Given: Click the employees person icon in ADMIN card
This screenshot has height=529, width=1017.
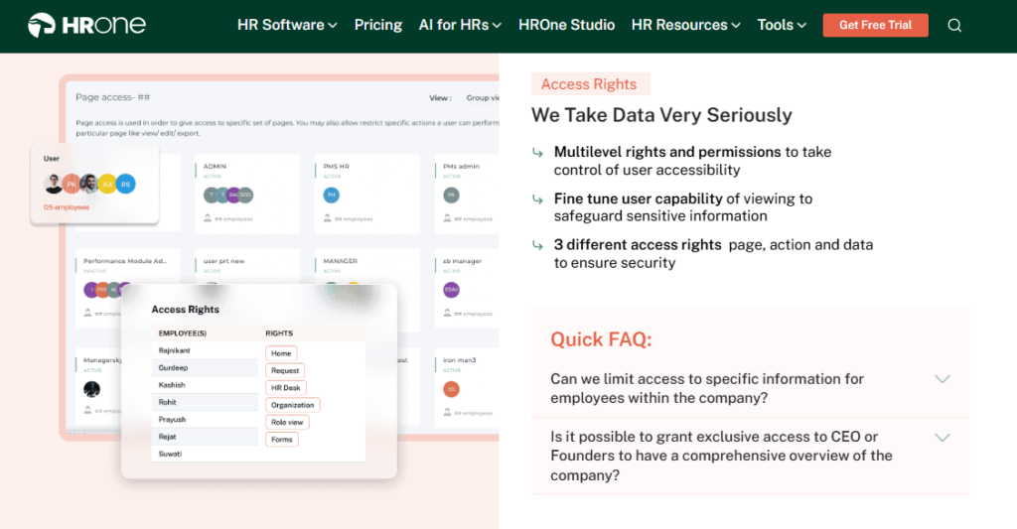Looking at the screenshot, I should click(x=208, y=218).
